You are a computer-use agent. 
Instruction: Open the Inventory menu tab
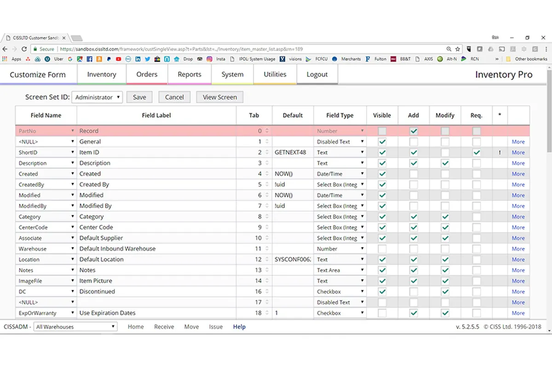coord(102,75)
